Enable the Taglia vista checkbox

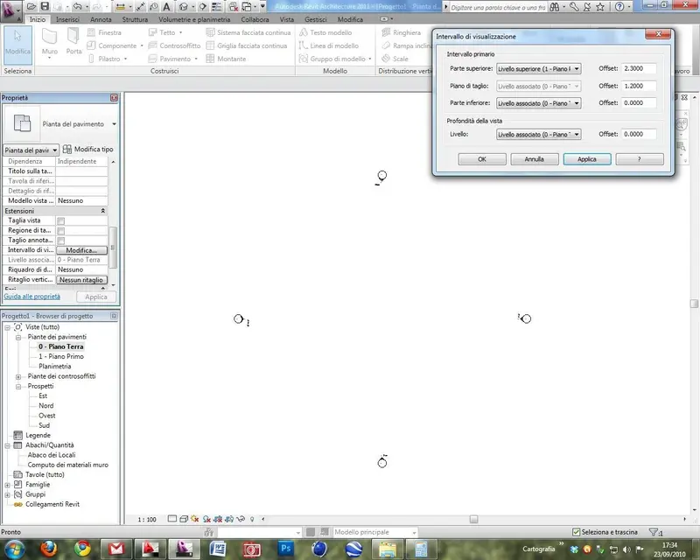61,221
